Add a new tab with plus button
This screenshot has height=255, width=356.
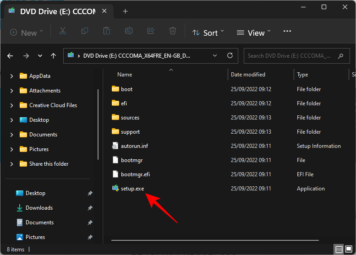tap(126, 11)
